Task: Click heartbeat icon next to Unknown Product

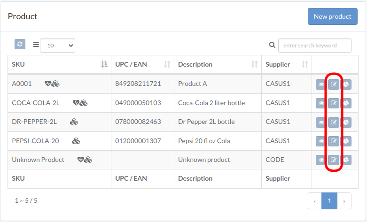Action: pyautogui.click(x=81, y=160)
